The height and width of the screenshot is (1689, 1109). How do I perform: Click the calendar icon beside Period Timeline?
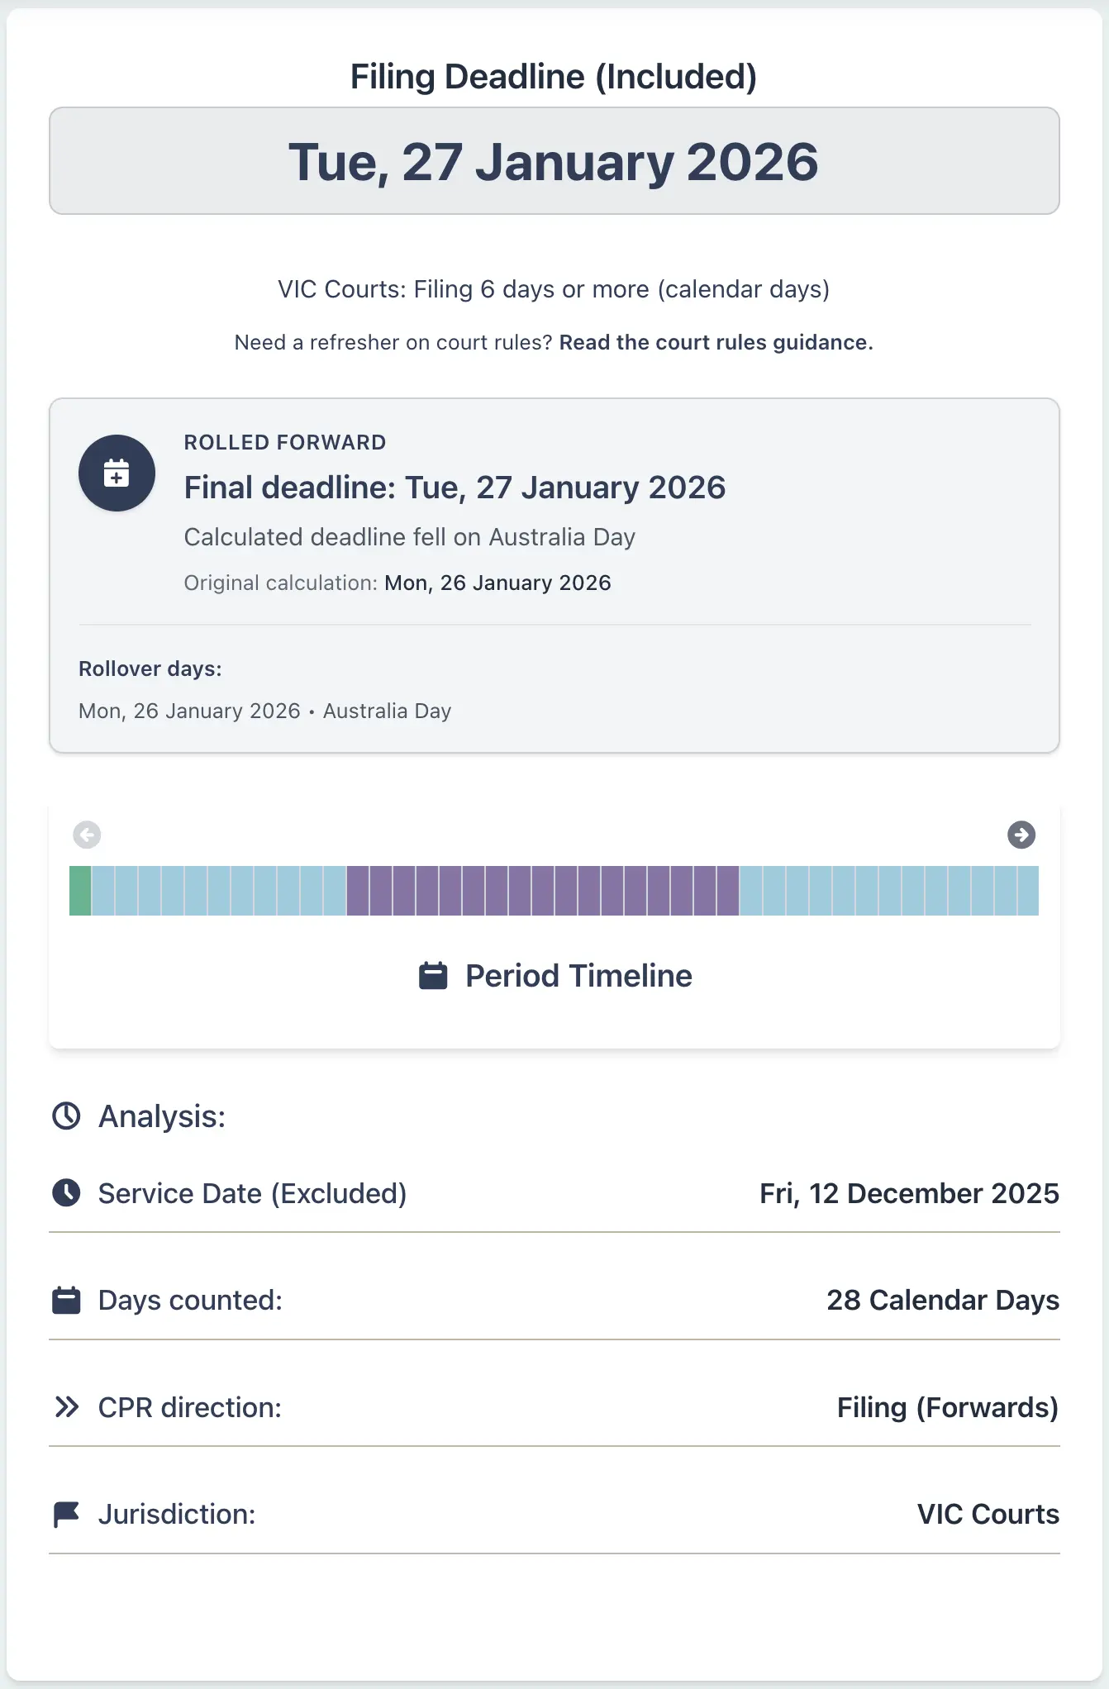click(x=433, y=976)
